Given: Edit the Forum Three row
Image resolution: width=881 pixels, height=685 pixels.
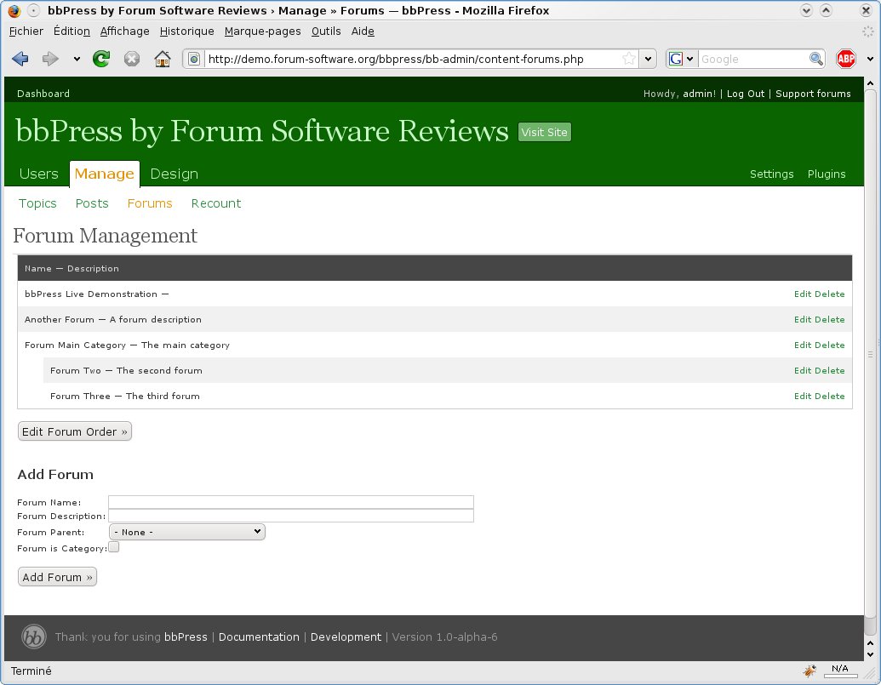Looking at the screenshot, I should click(803, 397).
